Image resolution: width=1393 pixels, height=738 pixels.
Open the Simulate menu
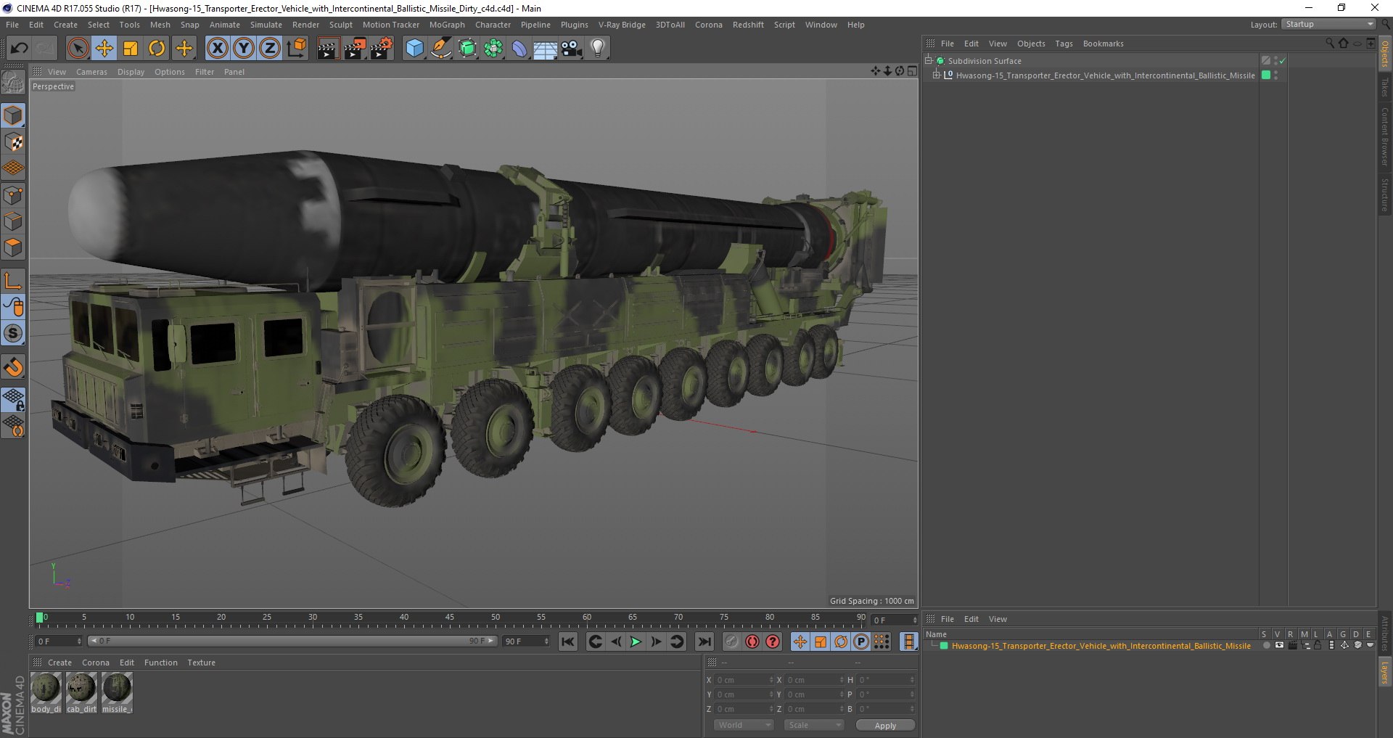266,25
